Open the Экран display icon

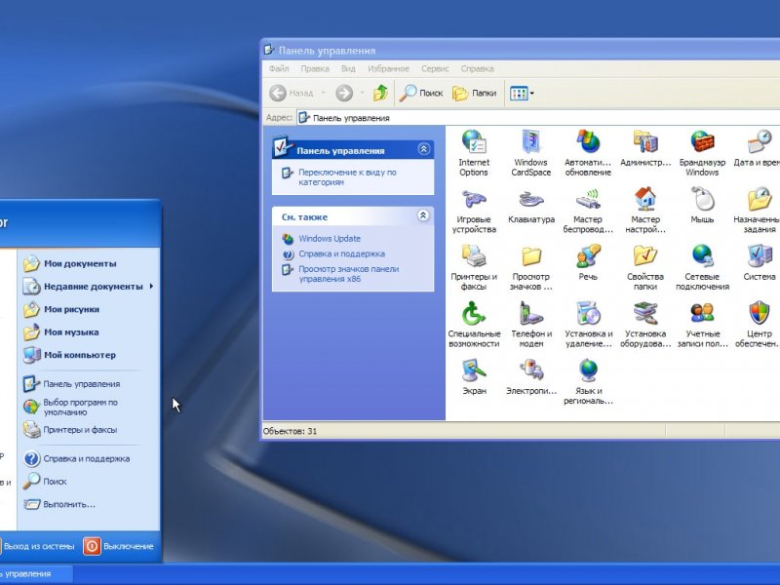point(474,376)
